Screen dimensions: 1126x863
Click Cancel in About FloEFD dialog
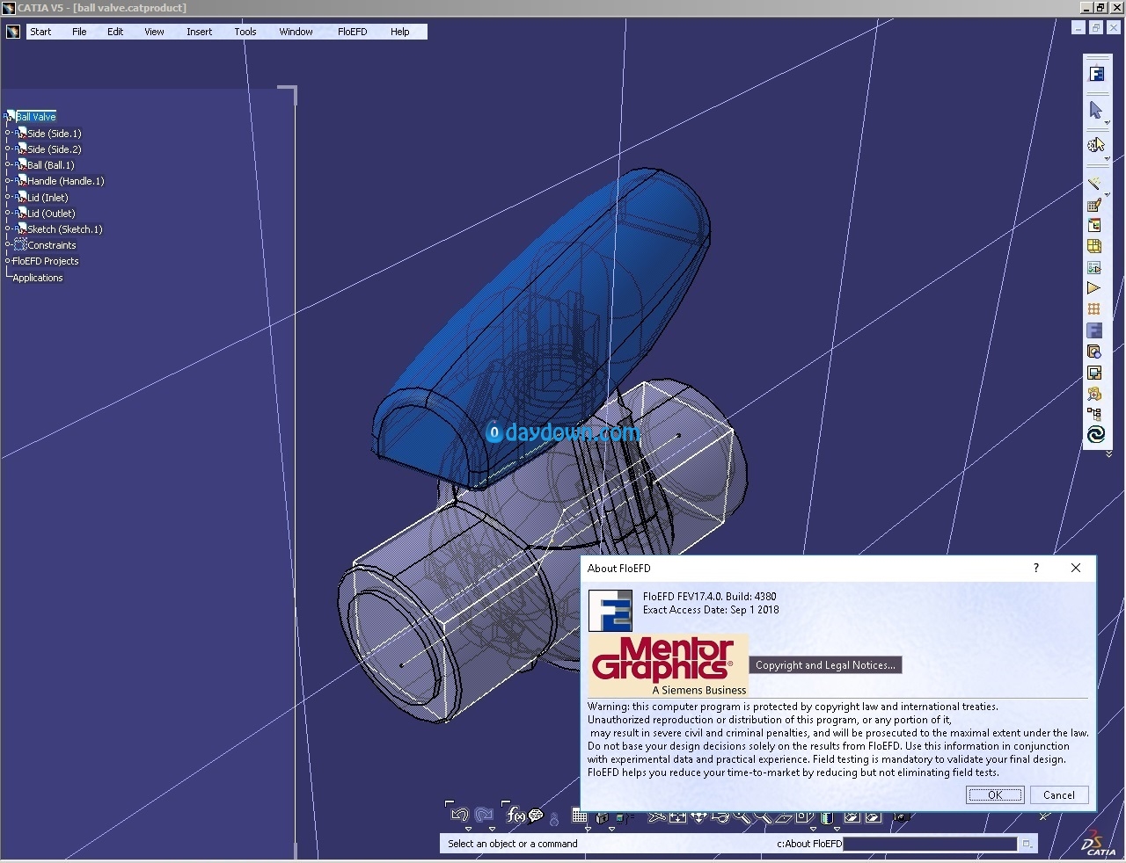click(x=1059, y=794)
